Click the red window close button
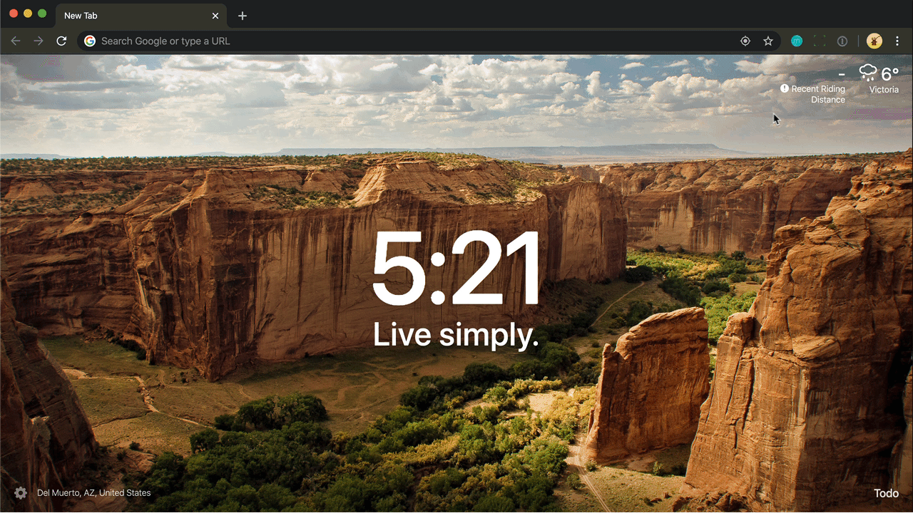This screenshot has height=513, width=913. coord(14,14)
